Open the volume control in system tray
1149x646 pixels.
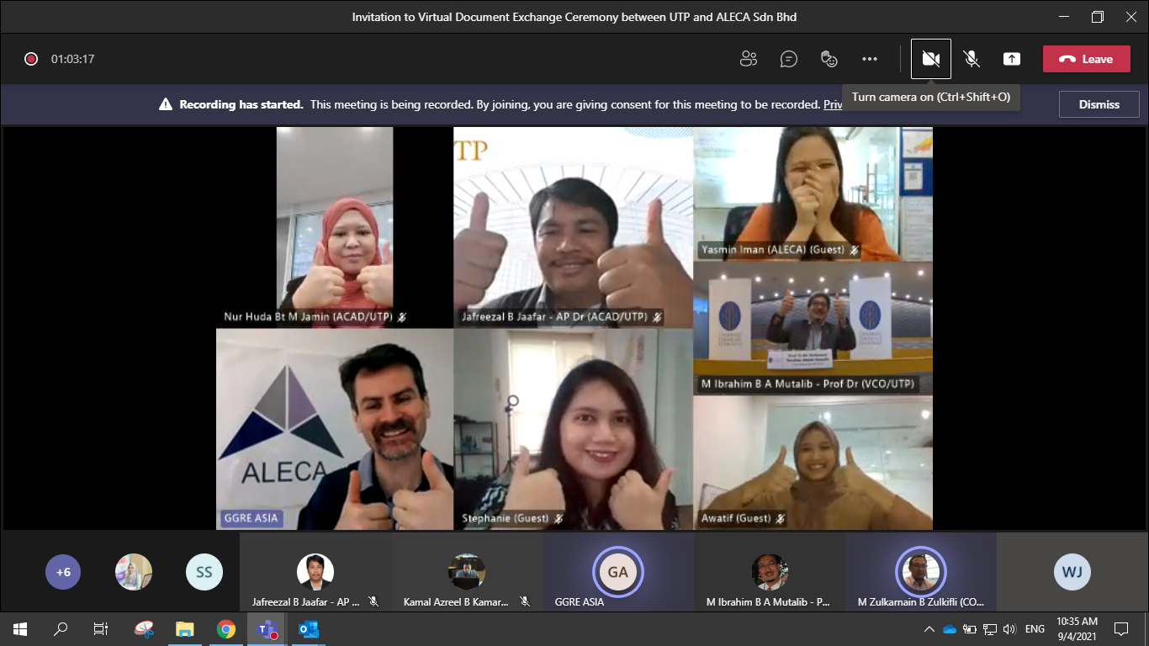click(x=1010, y=629)
